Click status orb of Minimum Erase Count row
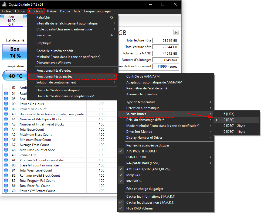The width and height of the screenshot is (261, 213). pyautogui.click(x=6, y=139)
